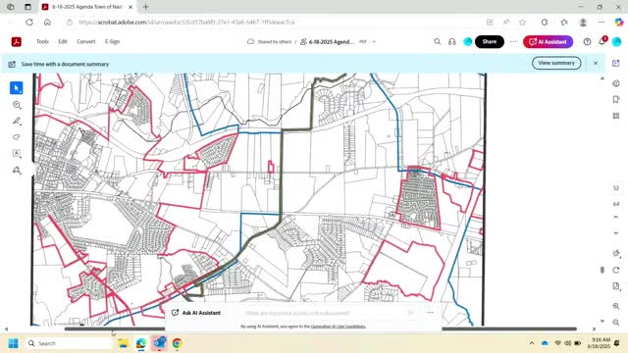Switch to the 6-18-2025 Agenda browser tab
This screenshot has width=628, height=353.
[x=87, y=7]
